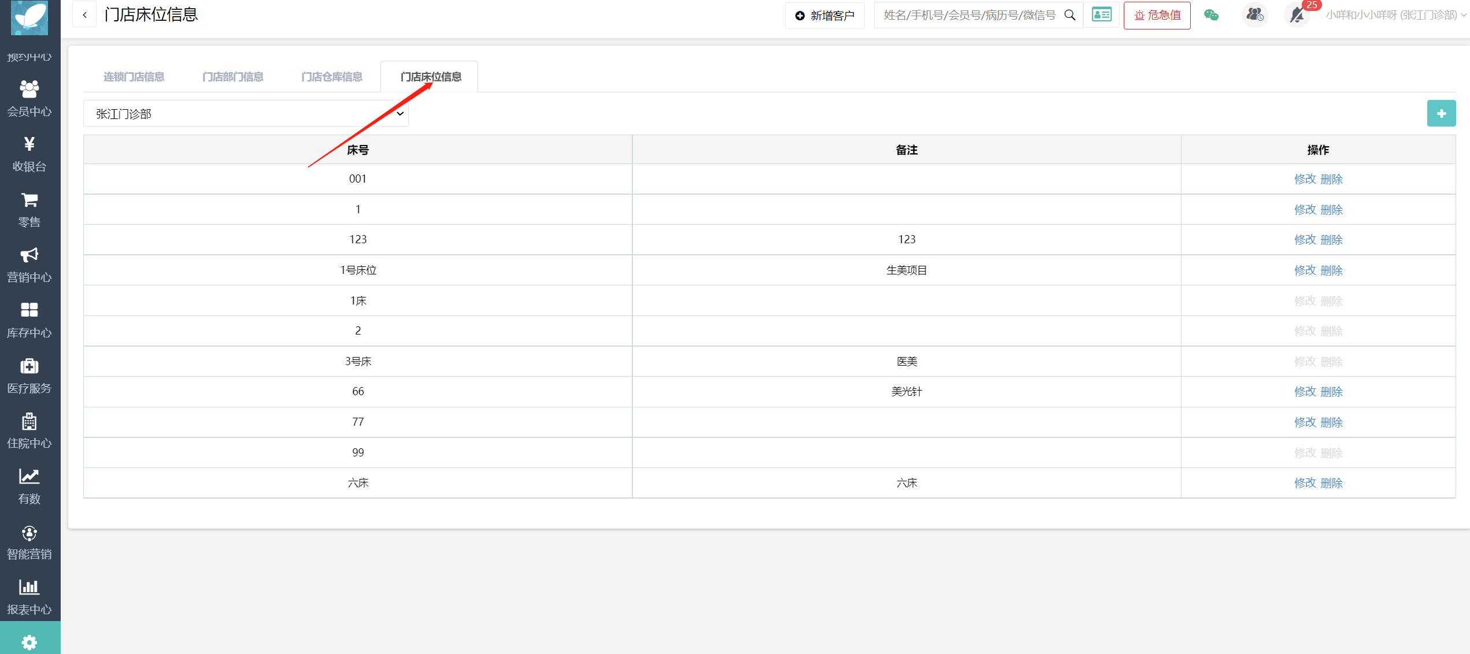Open muted notifications bell with badge
Viewport: 1470px width, 654px height.
pos(1298,15)
